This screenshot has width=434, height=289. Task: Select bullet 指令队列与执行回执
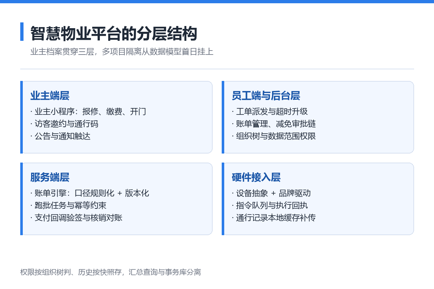[270, 206]
